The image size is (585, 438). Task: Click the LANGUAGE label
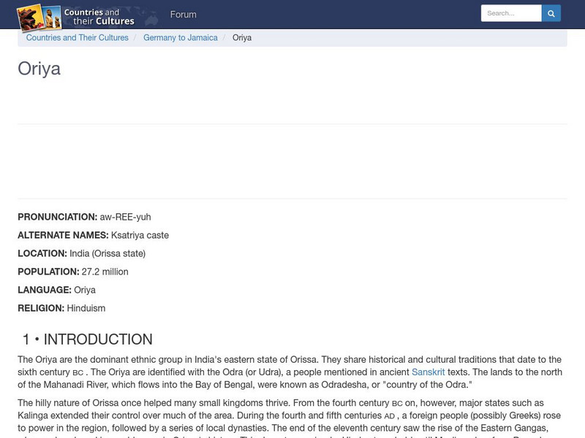[x=45, y=290]
